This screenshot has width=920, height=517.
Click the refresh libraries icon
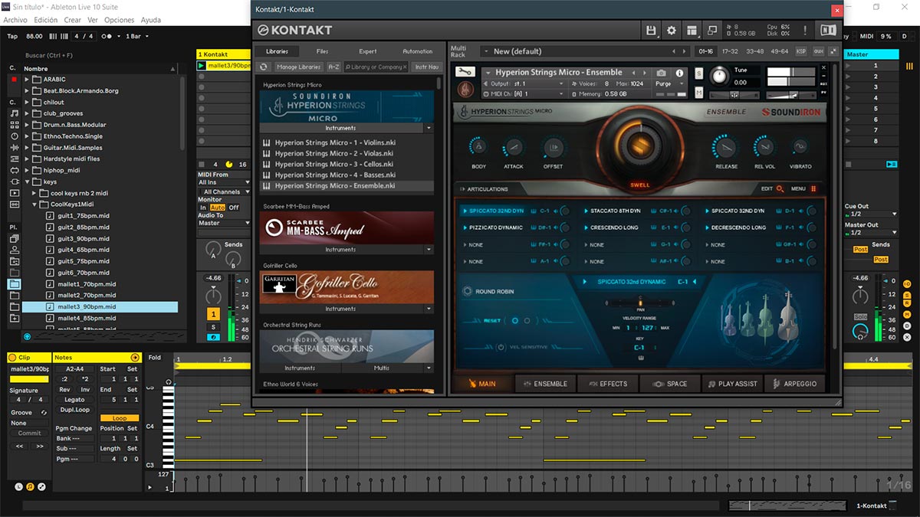coord(264,67)
